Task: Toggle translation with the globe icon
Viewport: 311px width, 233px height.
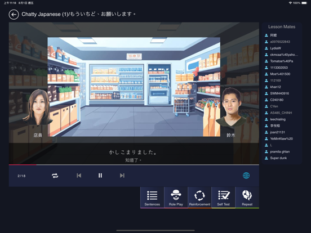Action: pos(246,176)
